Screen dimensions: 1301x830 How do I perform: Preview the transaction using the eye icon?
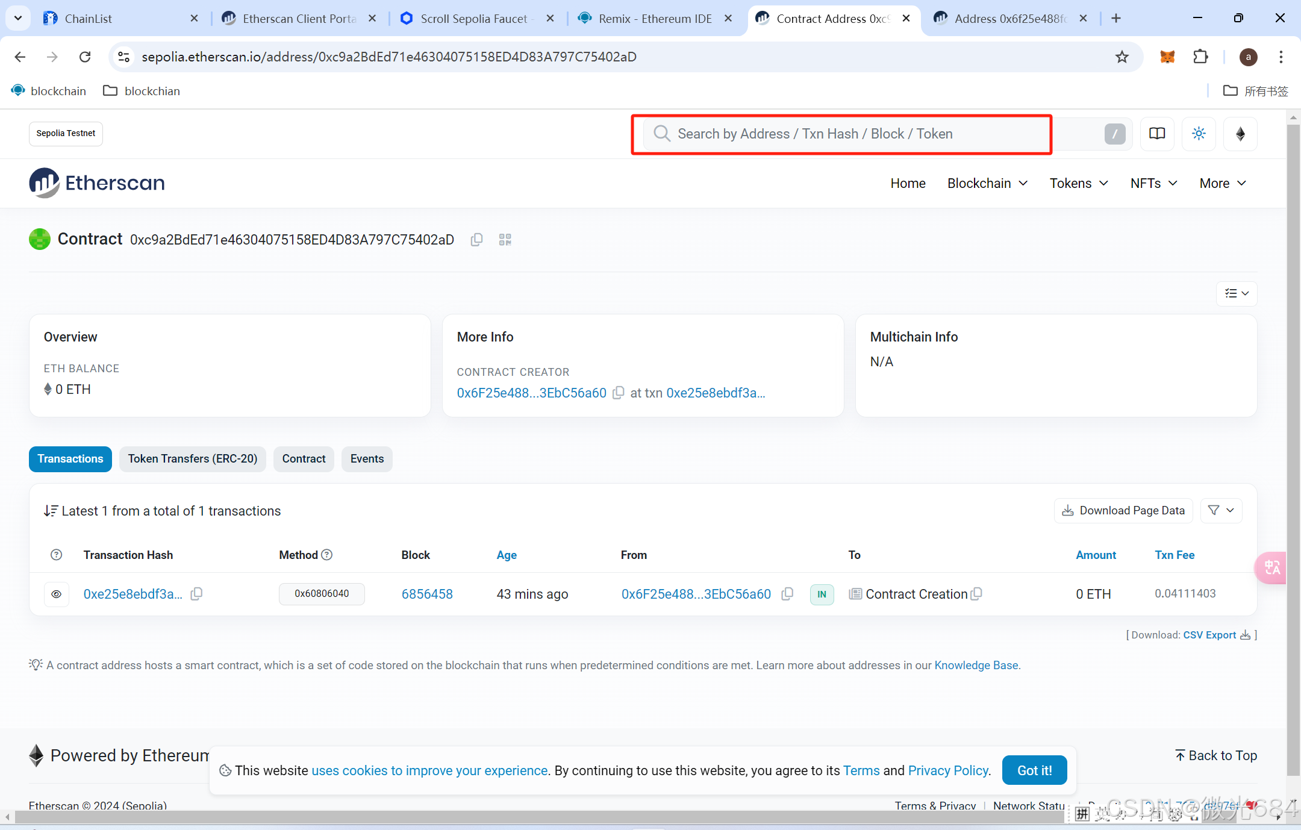(57, 594)
